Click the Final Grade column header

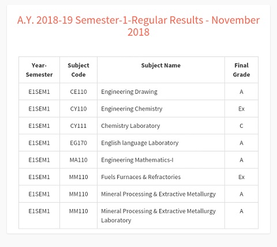(x=241, y=70)
